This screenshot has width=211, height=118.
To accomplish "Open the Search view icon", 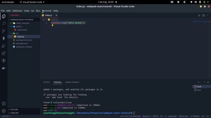I will 4,24.
